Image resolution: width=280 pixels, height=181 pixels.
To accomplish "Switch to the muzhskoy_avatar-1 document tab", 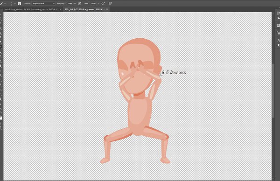I will (31, 9).
